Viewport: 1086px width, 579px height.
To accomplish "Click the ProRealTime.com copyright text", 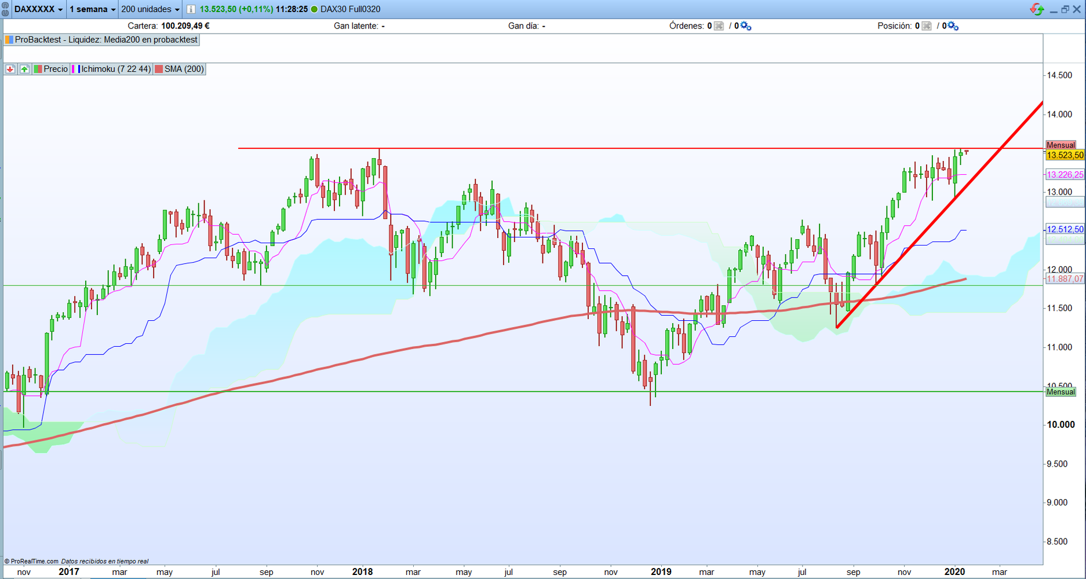I will pyautogui.click(x=31, y=561).
